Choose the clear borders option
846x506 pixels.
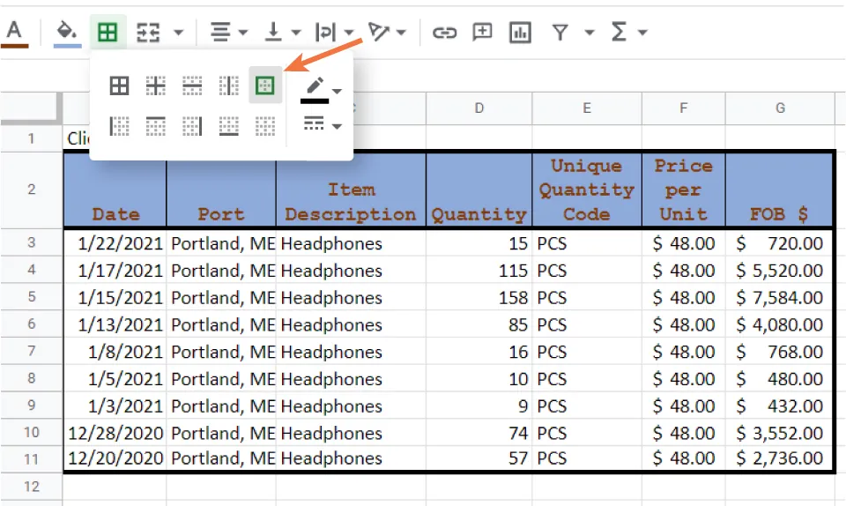click(264, 126)
